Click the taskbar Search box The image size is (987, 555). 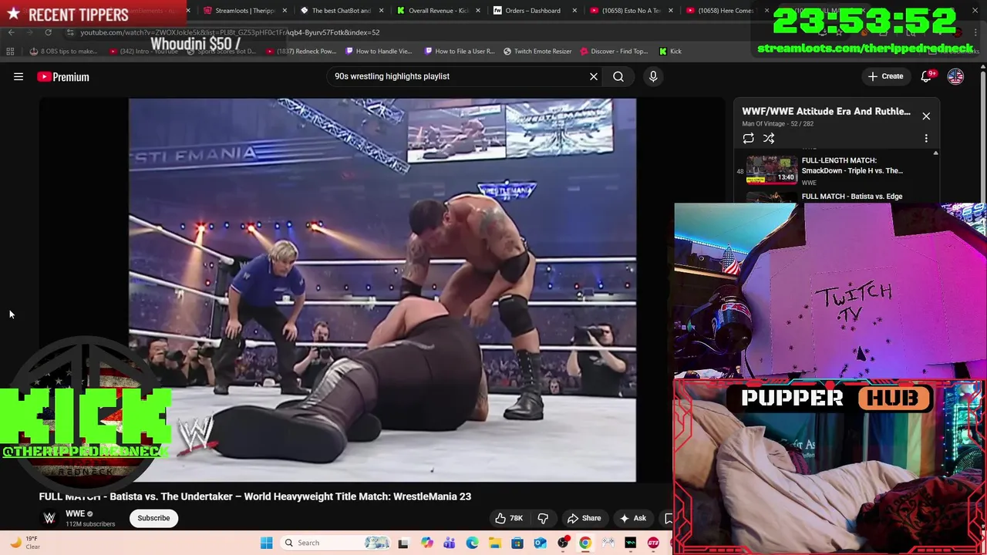335,543
